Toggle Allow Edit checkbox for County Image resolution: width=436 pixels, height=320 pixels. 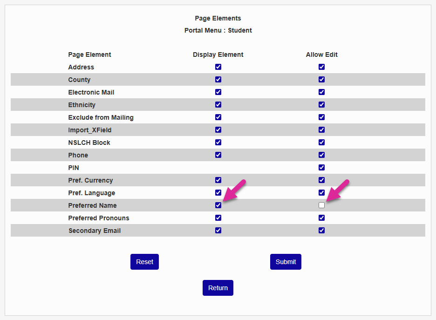(x=322, y=80)
